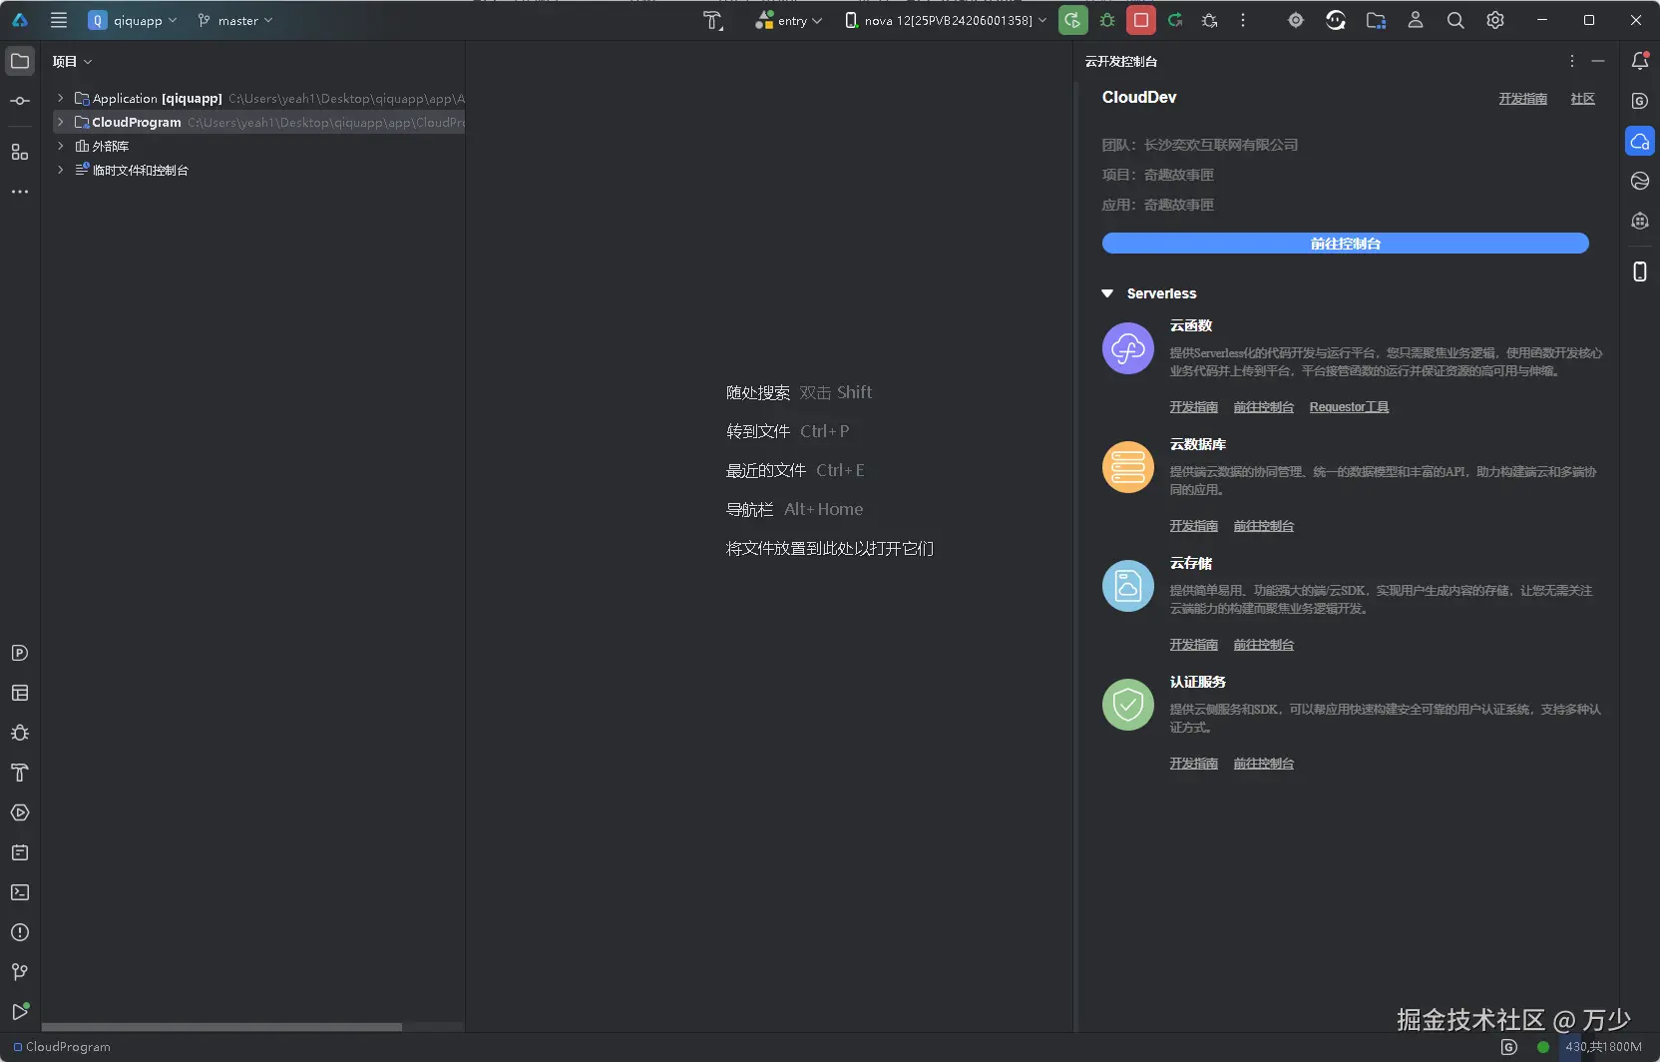Open the 项目 view dropdown
1660x1062 pixels.
click(73, 61)
